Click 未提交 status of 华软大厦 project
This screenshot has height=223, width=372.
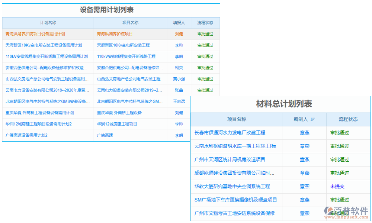click(x=337, y=186)
